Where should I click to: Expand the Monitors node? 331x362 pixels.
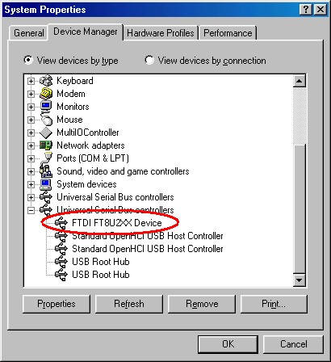pyautogui.click(x=31, y=107)
